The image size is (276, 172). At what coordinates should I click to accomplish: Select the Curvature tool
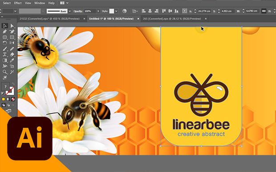(12, 31)
